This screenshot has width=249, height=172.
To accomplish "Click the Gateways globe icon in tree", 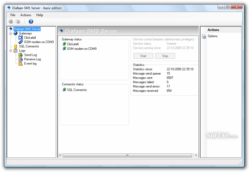I will point(16,33).
